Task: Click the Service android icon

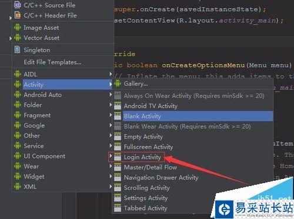Action: [18, 145]
